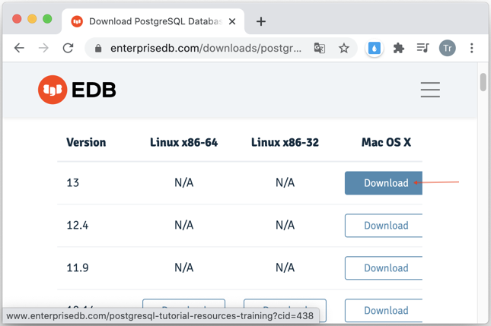The image size is (491, 326).
Task: Download version 13 for Mac OS X
Action: click(384, 183)
